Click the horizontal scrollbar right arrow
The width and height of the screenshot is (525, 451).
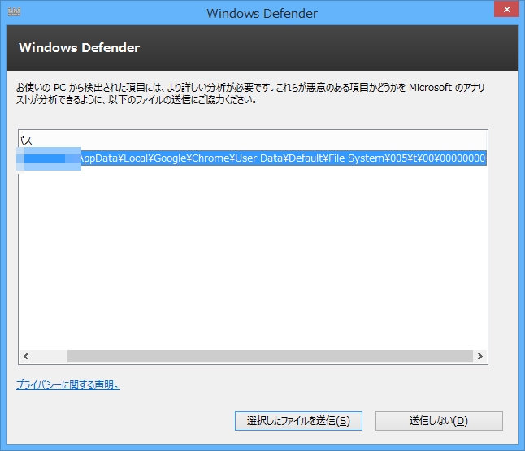(479, 356)
